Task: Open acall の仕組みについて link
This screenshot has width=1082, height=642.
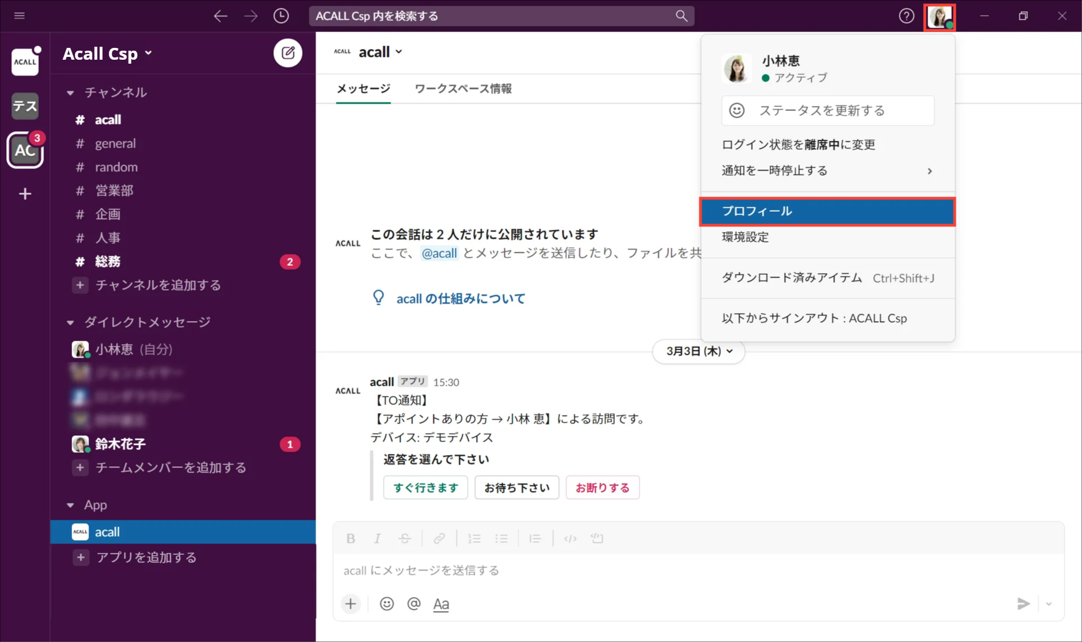Action: (460, 298)
